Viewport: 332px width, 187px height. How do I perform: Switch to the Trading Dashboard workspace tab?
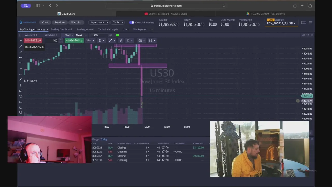(61, 29)
